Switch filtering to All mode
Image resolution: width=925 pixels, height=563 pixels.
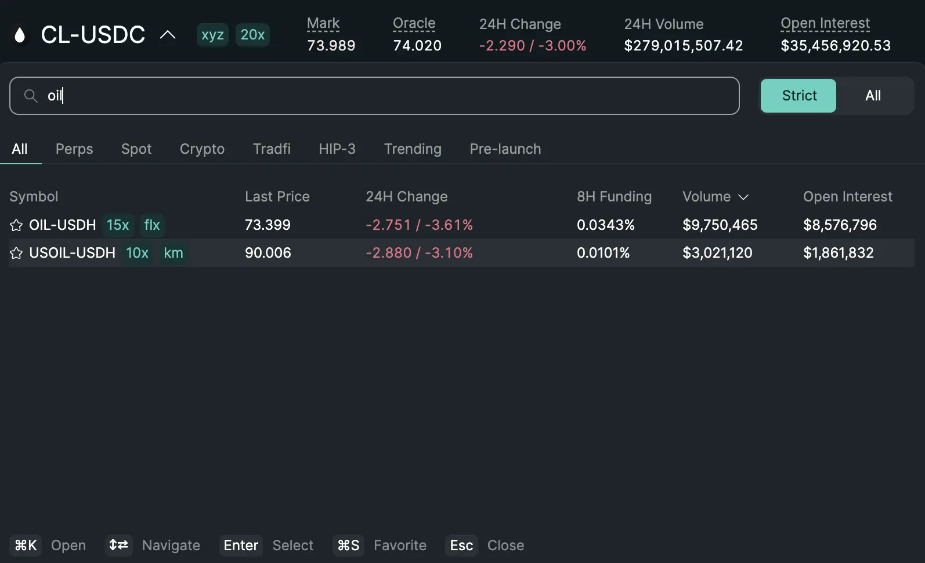click(873, 96)
